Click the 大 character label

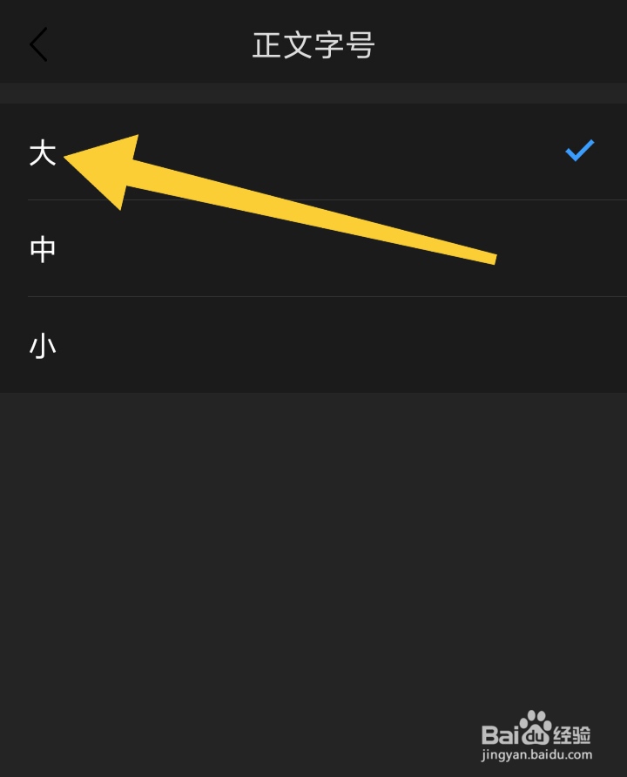coord(43,152)
